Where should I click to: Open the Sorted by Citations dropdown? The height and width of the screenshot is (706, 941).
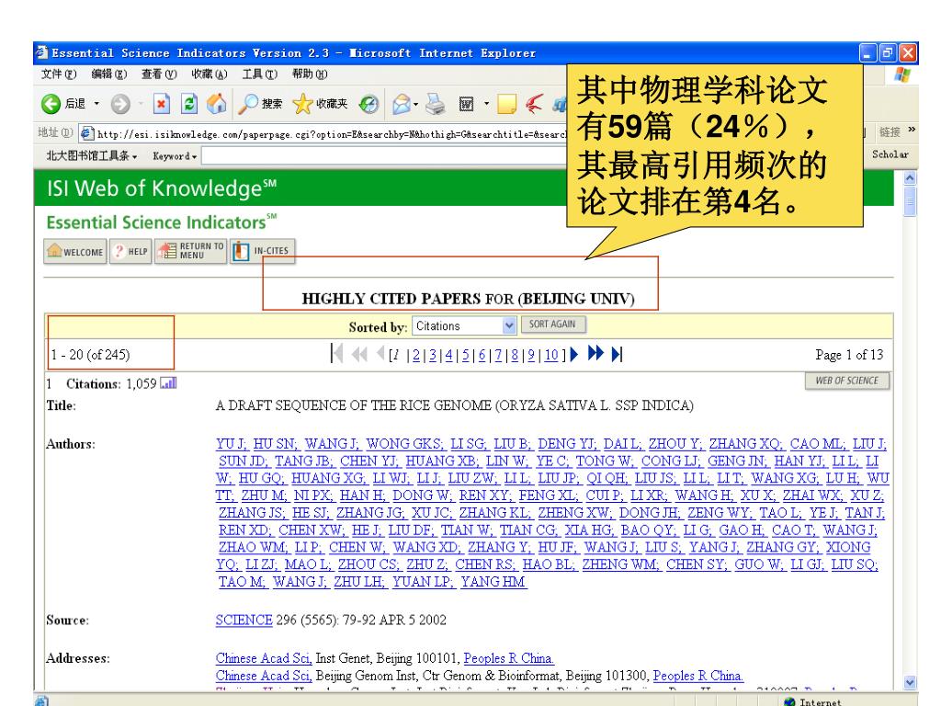tap(464, 325)
